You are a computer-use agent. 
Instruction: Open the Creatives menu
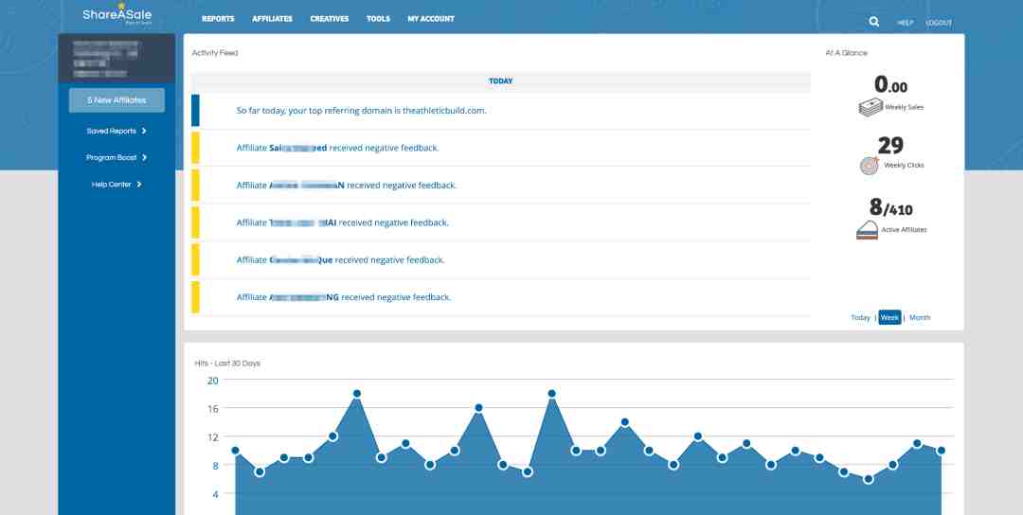click(329, 19)
